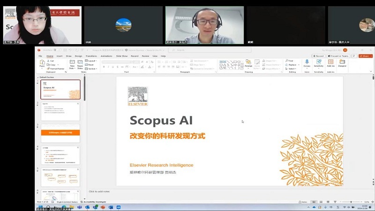This screenshot has height=211, width=375.
Task: Click the Paste icon in Clipboard group
Action: click(42, 63)
